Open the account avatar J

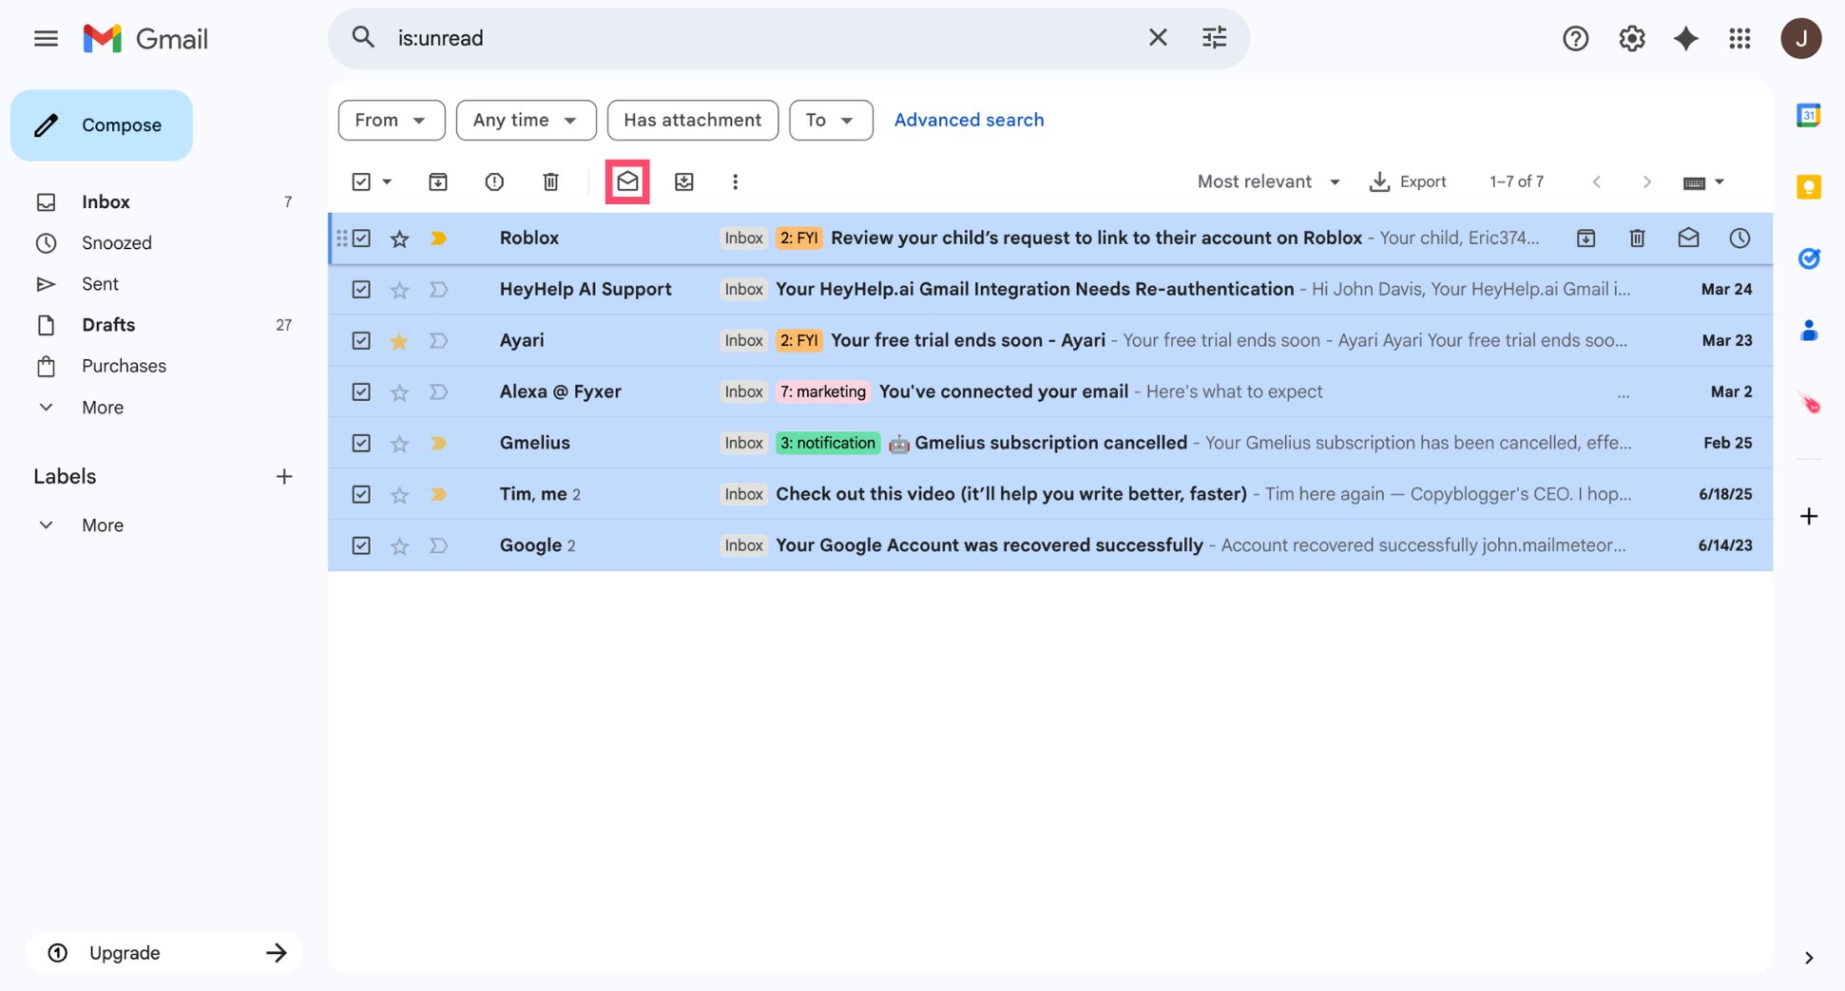(x=1800, y=38)
